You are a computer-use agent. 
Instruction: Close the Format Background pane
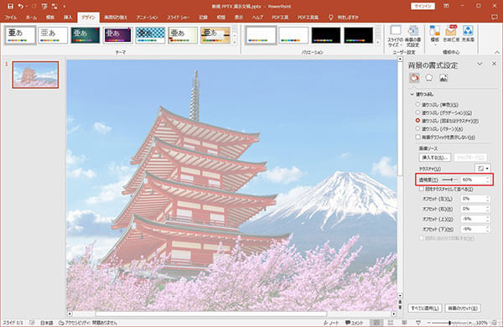[x=494, y=64]
